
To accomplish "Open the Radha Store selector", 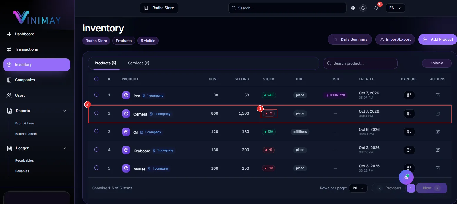I will click(159, 8).
